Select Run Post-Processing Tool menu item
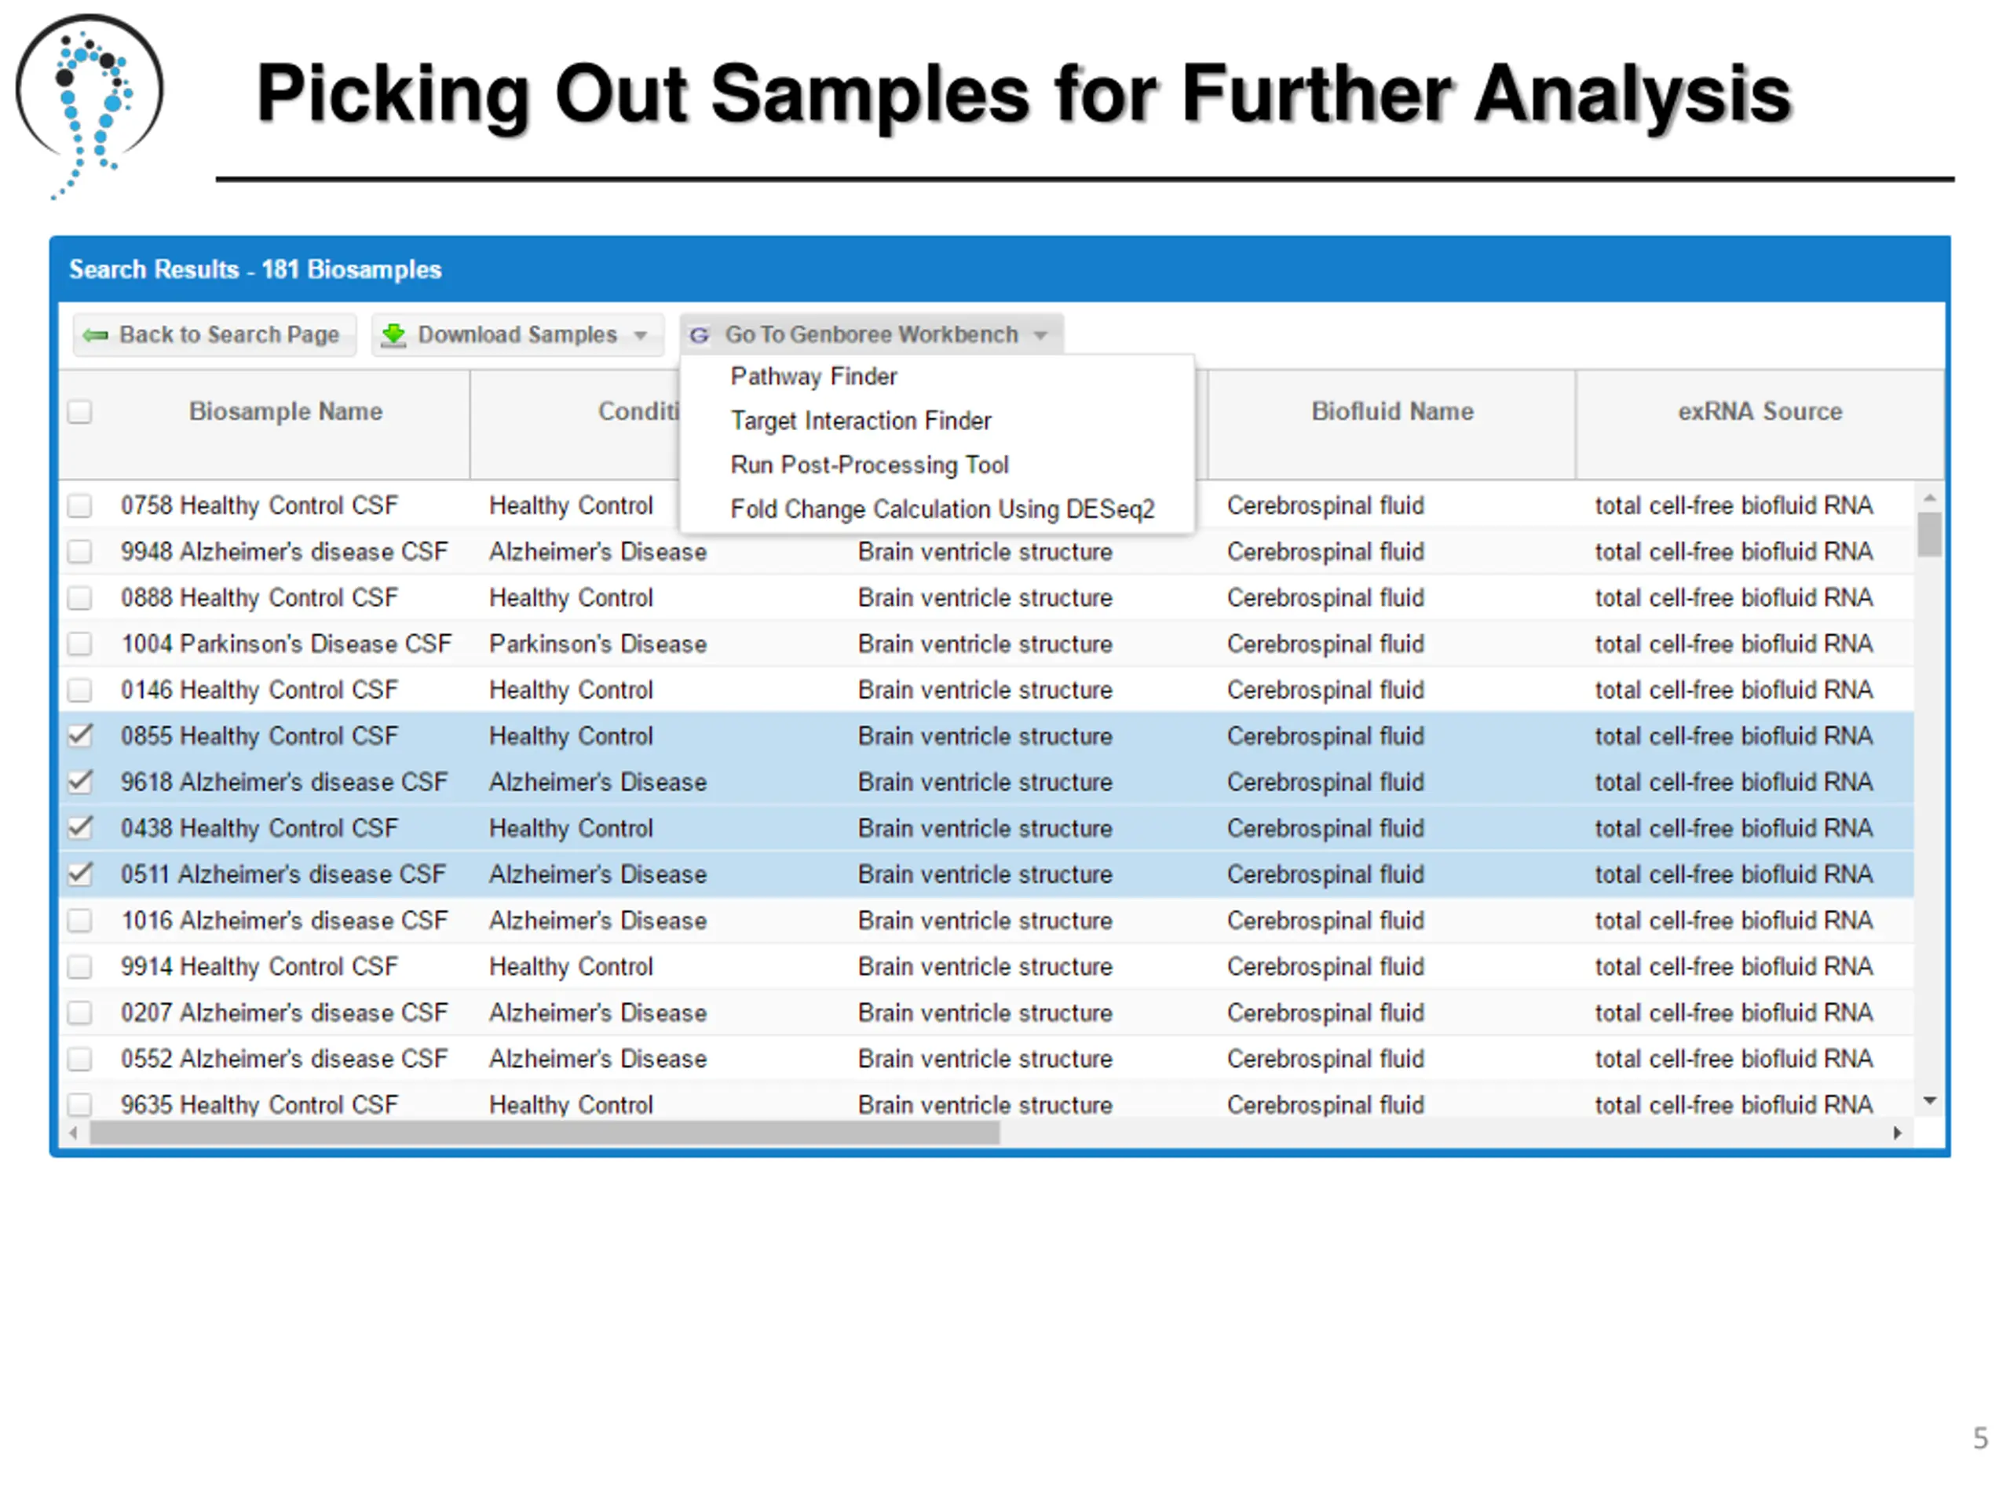Viewport: 2010px width, 1507px height. click(x=870, y=465)
